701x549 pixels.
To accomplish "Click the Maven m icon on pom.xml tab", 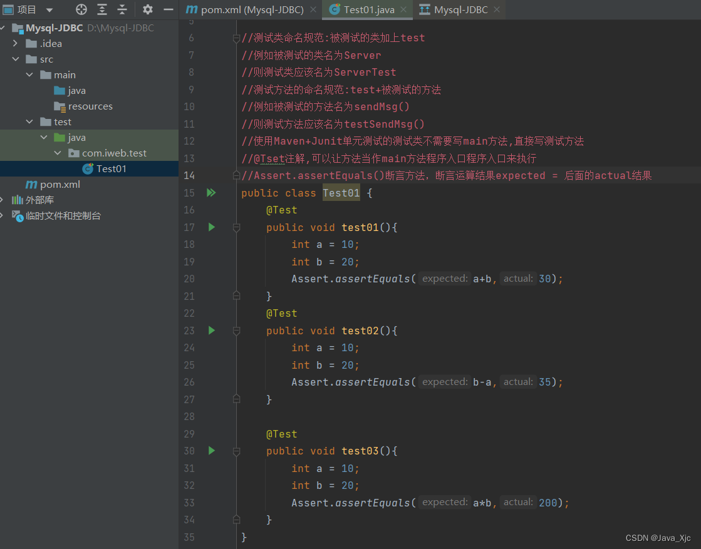I will [192, 9].
